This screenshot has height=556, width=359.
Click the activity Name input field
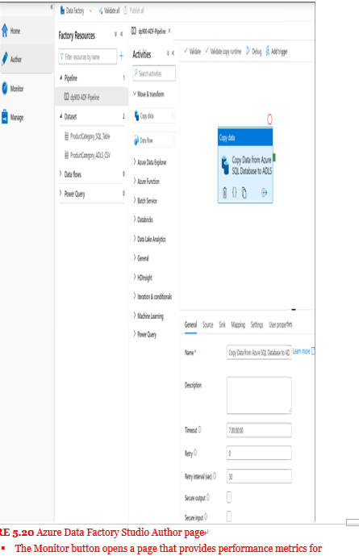259,352
